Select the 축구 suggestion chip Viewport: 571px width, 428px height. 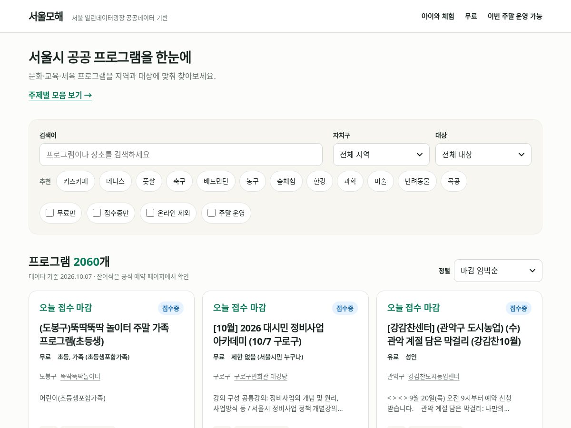click(179, 181)
